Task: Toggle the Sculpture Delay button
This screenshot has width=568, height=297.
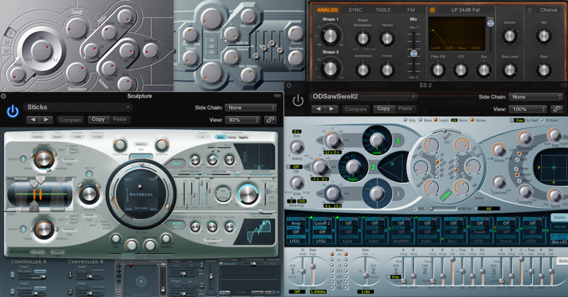Action: tap(176, 163)
